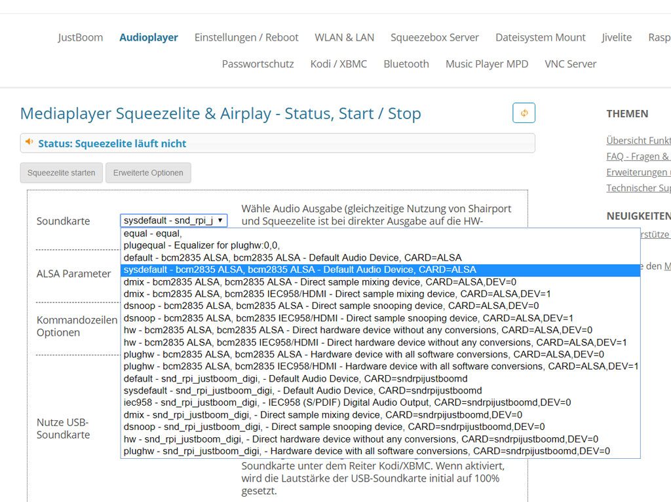Open Squeezebox Server page
The height and width of the screenshot is (502, 671).
point(435,37)
